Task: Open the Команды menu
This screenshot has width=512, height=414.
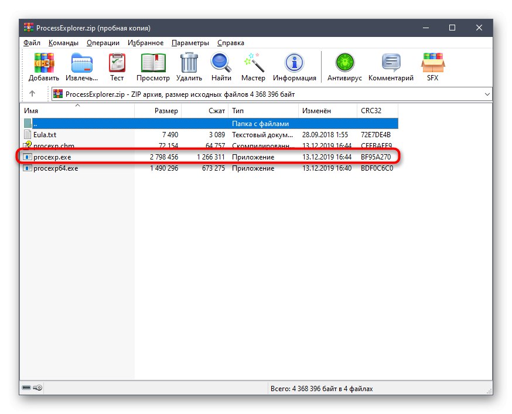Action: point(63,43)
